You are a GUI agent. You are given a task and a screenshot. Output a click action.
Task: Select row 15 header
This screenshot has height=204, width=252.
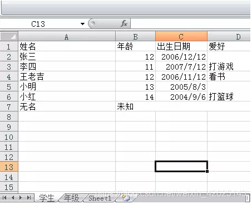[9, 187]
